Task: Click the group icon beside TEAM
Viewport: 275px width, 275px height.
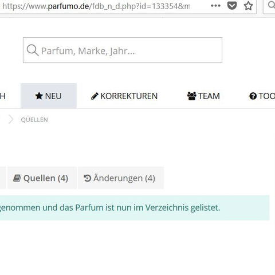Action: (192, 96)
